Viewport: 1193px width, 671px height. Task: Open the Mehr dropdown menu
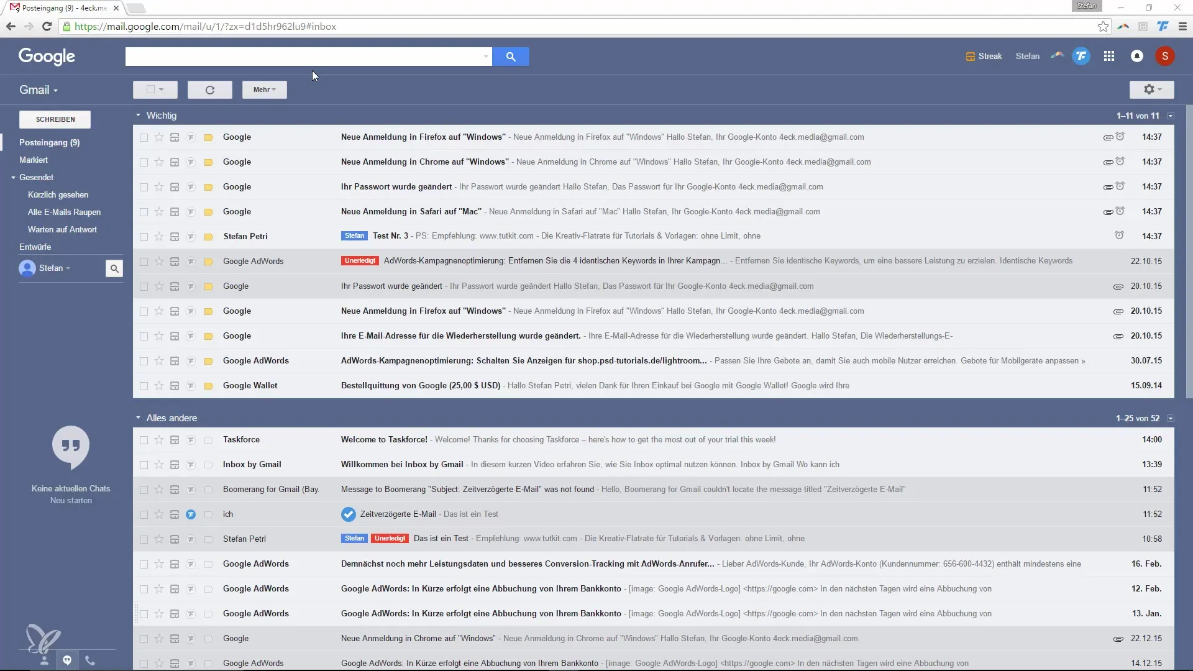265,89
